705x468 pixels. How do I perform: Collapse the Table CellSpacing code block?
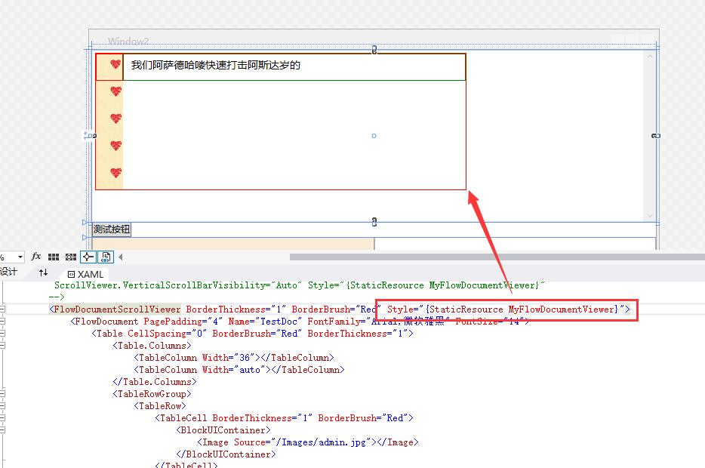2,334
